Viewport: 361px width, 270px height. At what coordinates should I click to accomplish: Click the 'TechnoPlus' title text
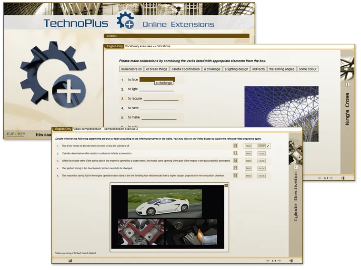click(x=76, y=23)
